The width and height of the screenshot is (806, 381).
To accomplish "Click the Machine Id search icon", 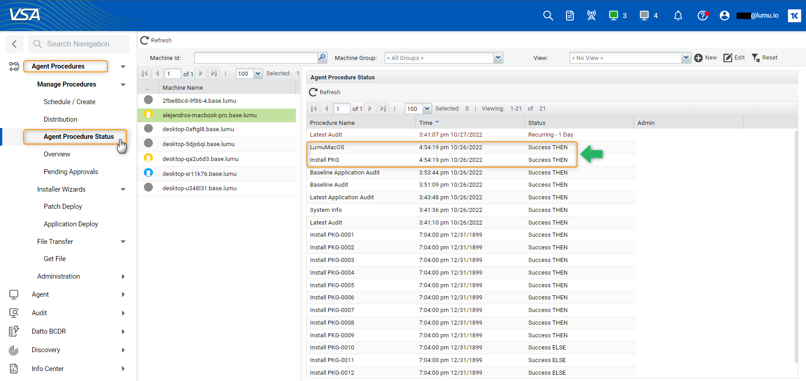I will (x=322, y=58).
